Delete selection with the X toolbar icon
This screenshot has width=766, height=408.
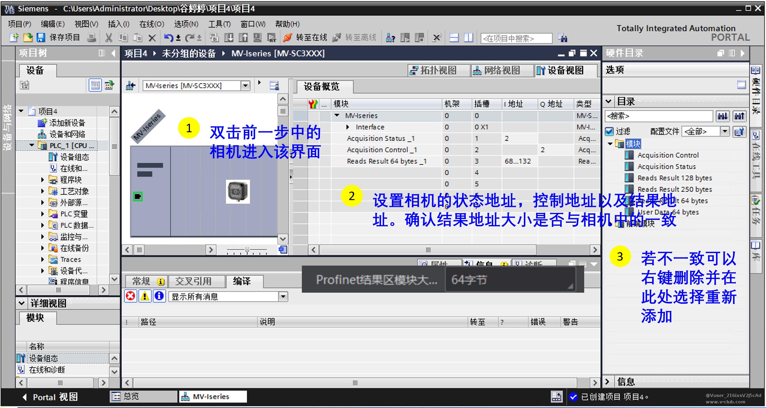click(x=152, y=38)
